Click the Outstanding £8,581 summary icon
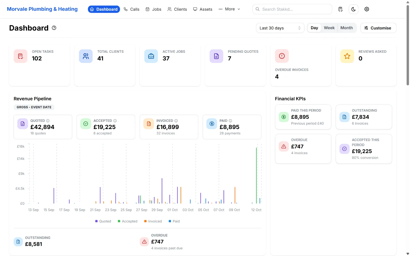 click(x=18, y=242)
